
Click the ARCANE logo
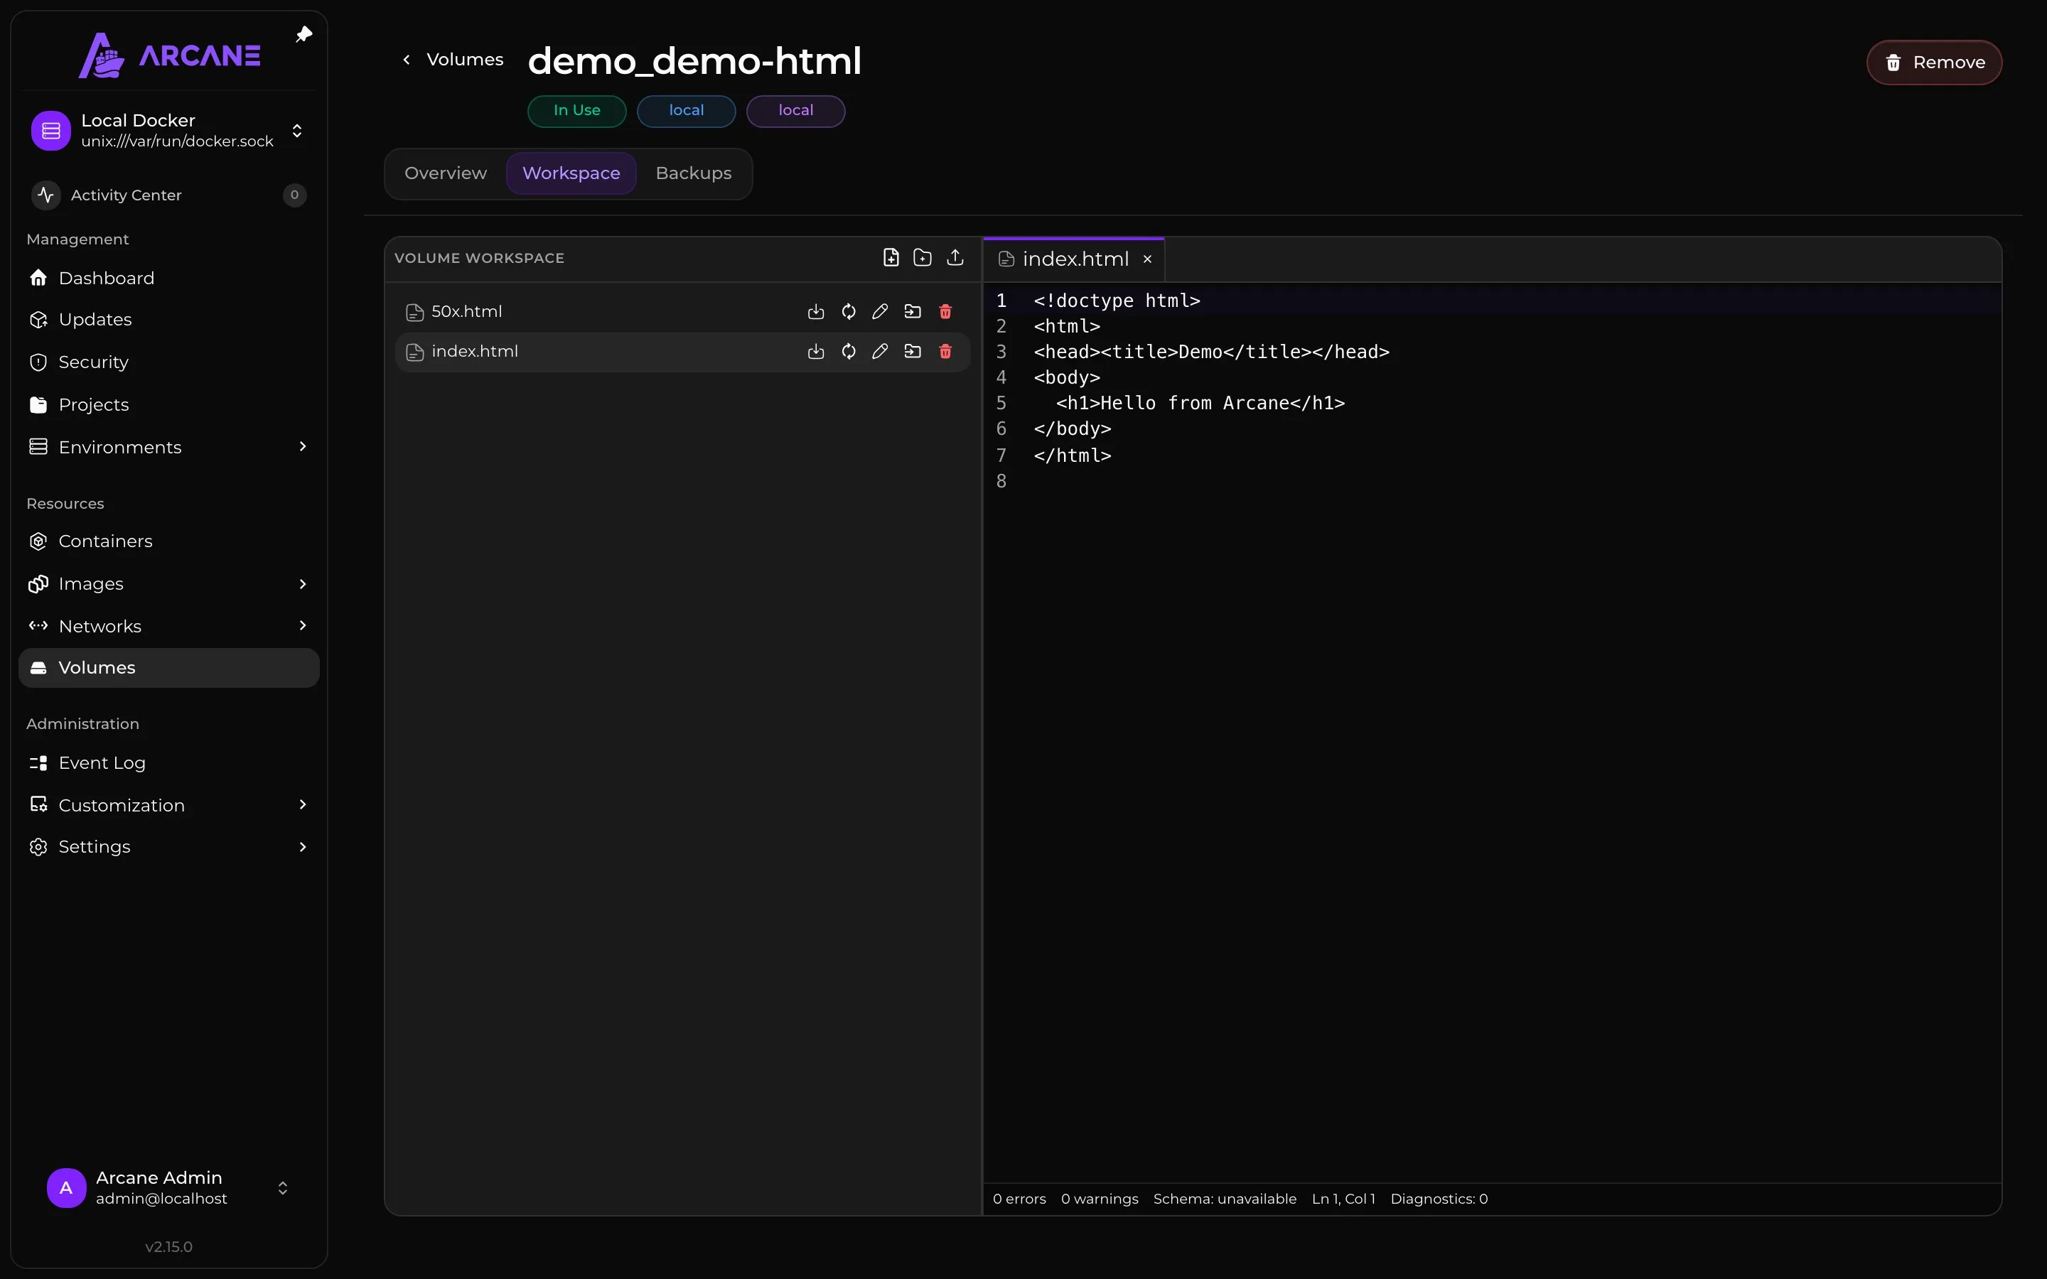(170, 55)
